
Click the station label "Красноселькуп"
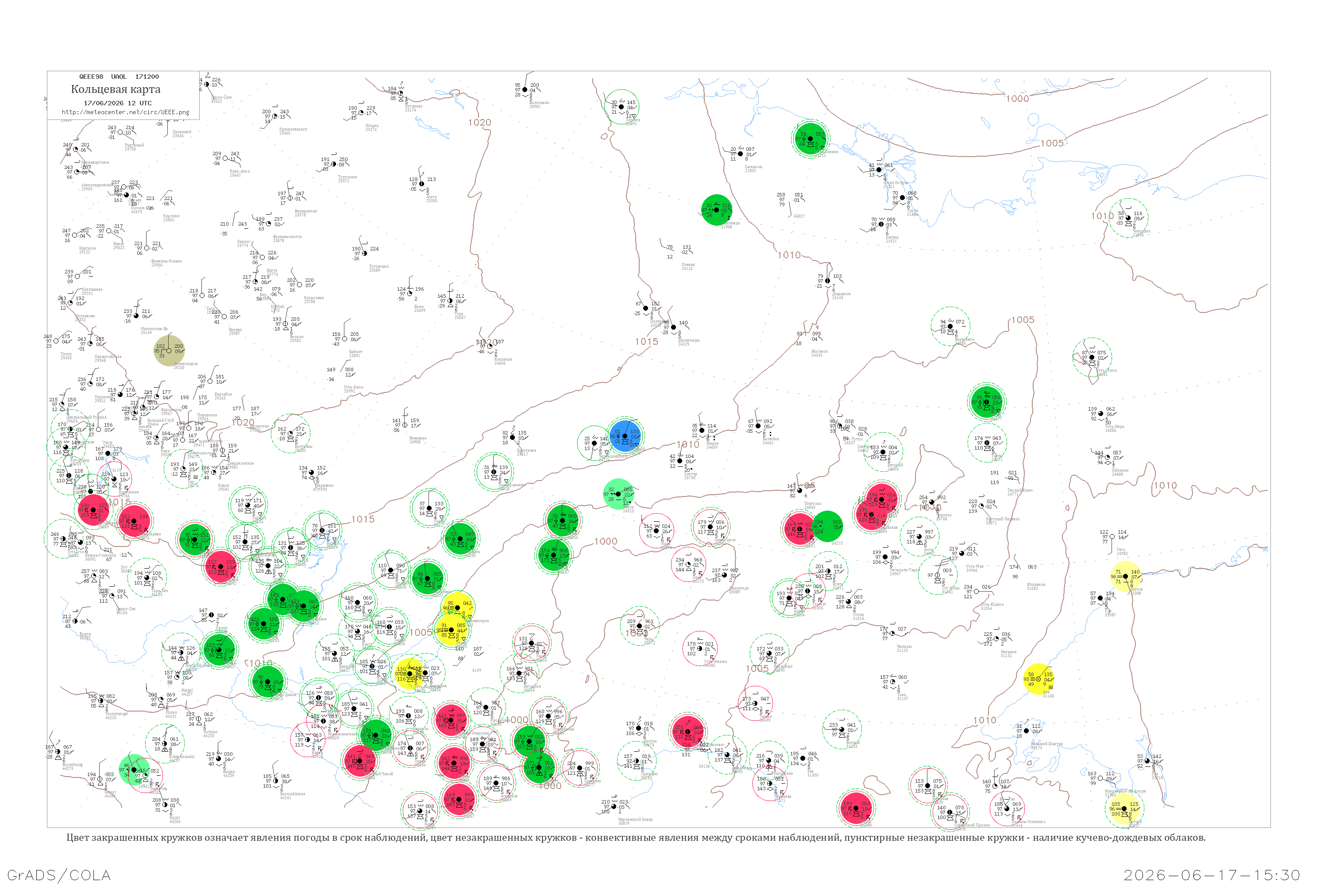tap(293, 129)
